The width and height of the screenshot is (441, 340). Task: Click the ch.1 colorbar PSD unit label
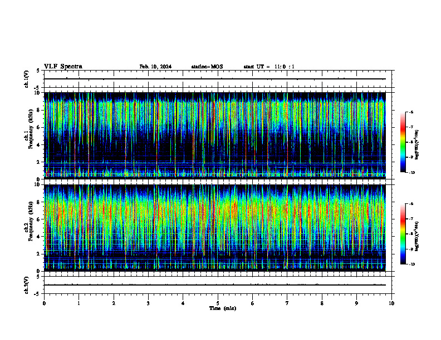(416, 145)
